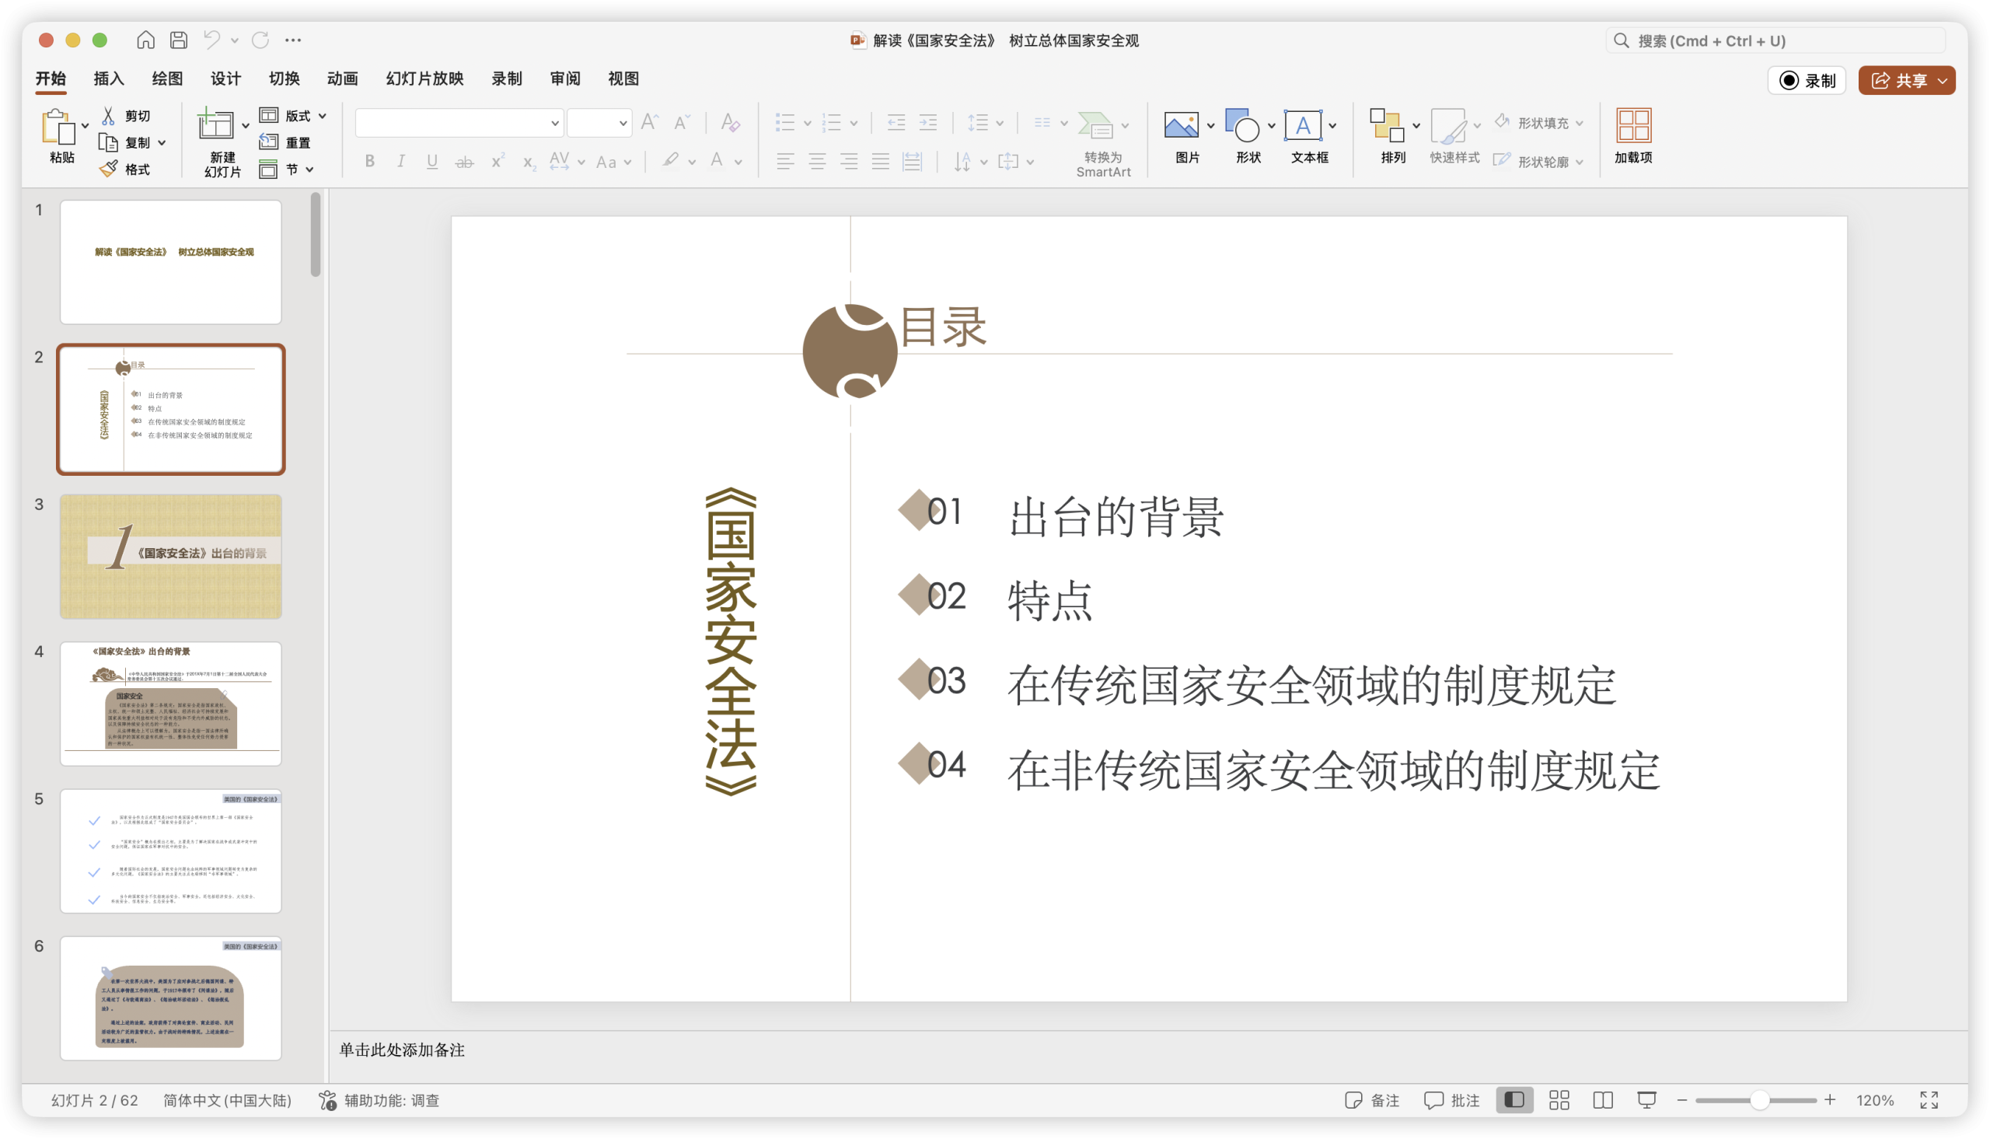The width and height of the screenshot is (1990, 1139).
Task: Toggle the 备注 notes pane
Action: (x=1371, y=1100)
